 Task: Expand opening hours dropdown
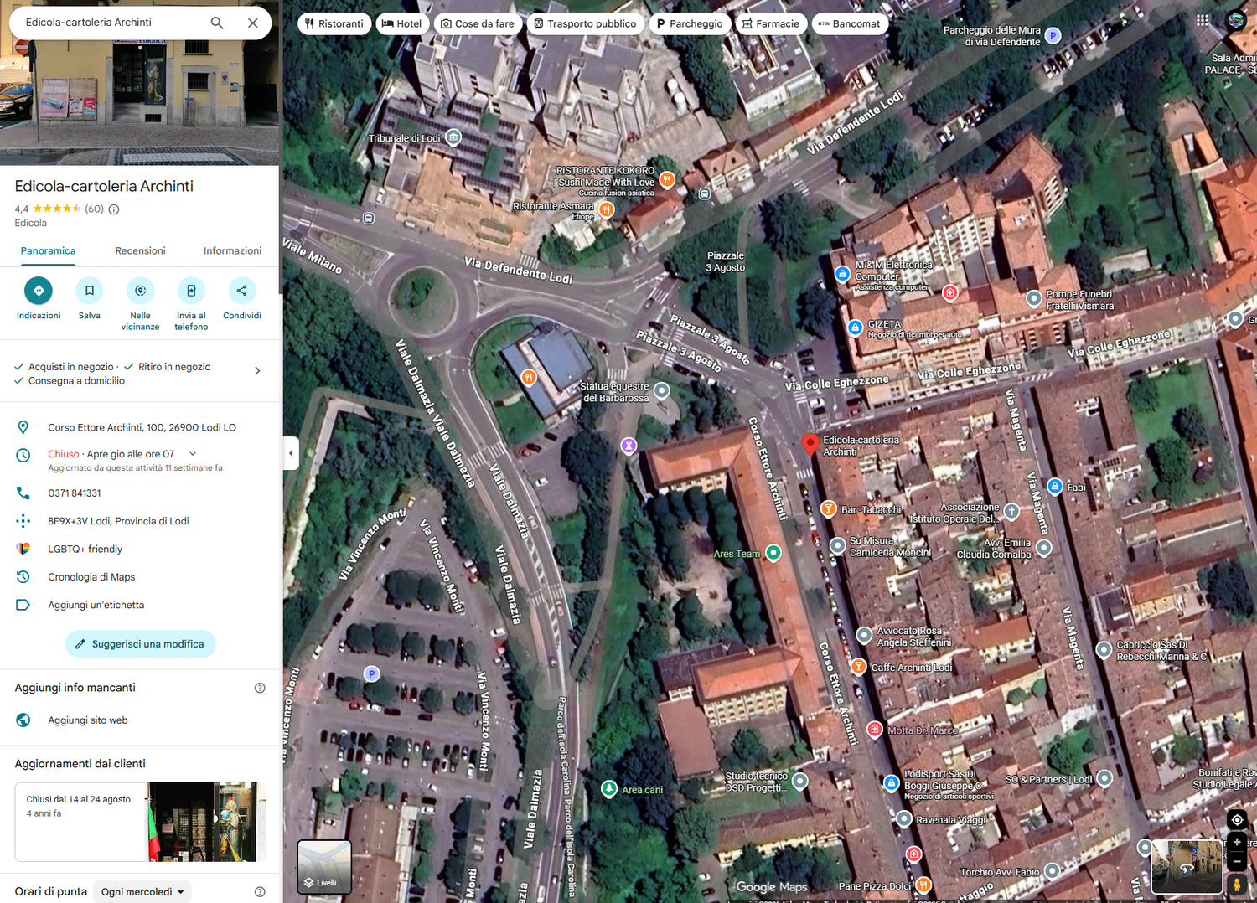193,454
